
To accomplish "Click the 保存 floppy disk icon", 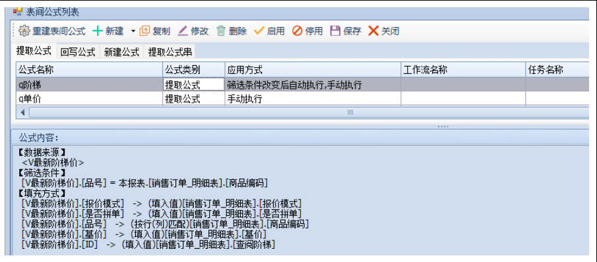I will point(335,31).
